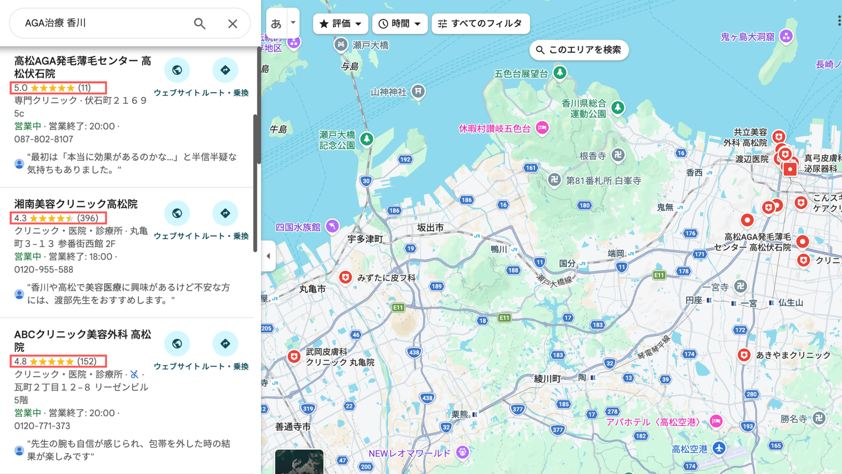Click the アパホテル〈高松空港〉 hotel marker
Image resolution: width=842 pixels, height=474 pixels.
pos(716,421)
